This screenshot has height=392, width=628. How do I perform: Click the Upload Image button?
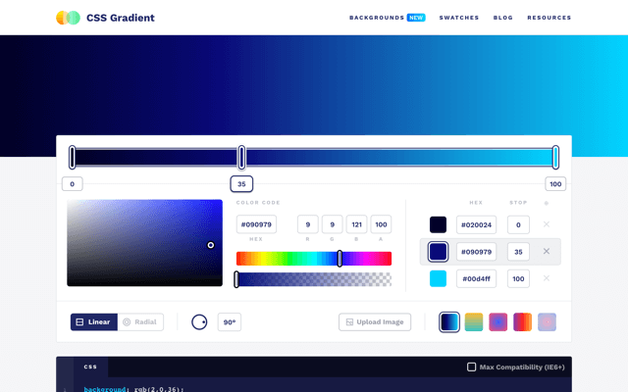375,322
